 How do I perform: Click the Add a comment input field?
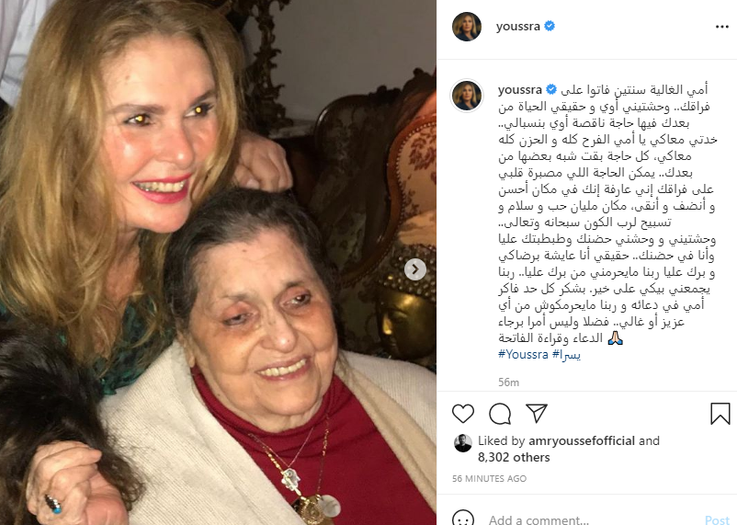coord(592,519)
